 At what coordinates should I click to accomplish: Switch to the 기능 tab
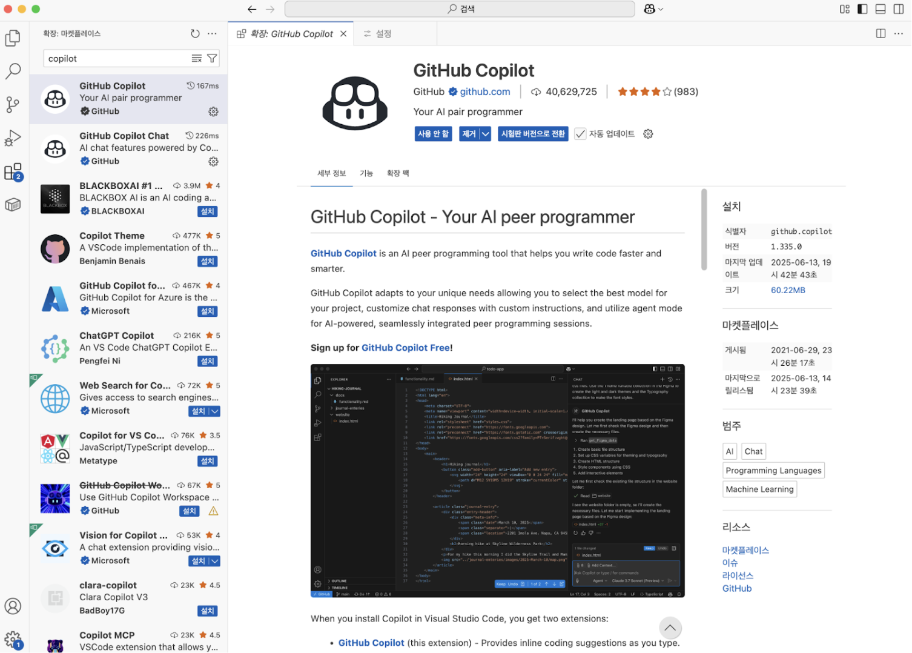pyautogui.click(x=366, y=173)
